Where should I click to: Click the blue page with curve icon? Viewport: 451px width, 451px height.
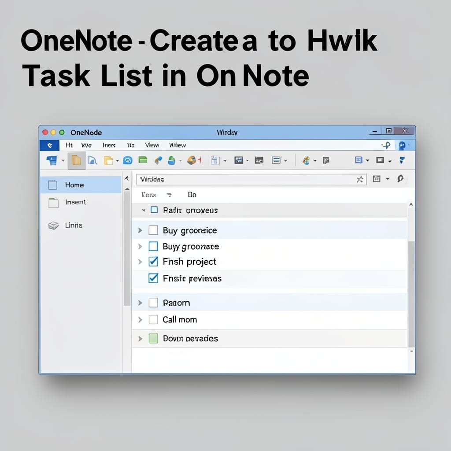(92, 160)
